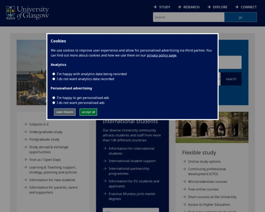Open Information for new students link

pyautogui.click(x=52, y=180)
